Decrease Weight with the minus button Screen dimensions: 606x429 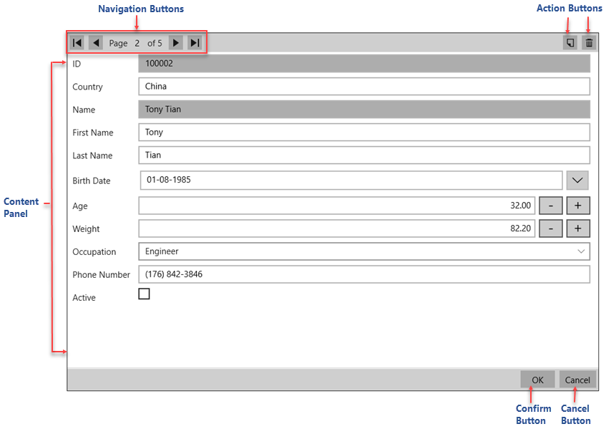pos(550,229)
